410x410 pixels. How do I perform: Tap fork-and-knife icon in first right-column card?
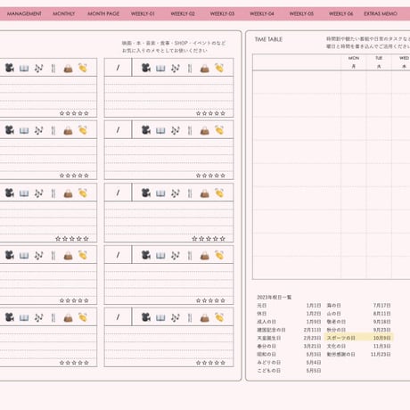(190, 69)
